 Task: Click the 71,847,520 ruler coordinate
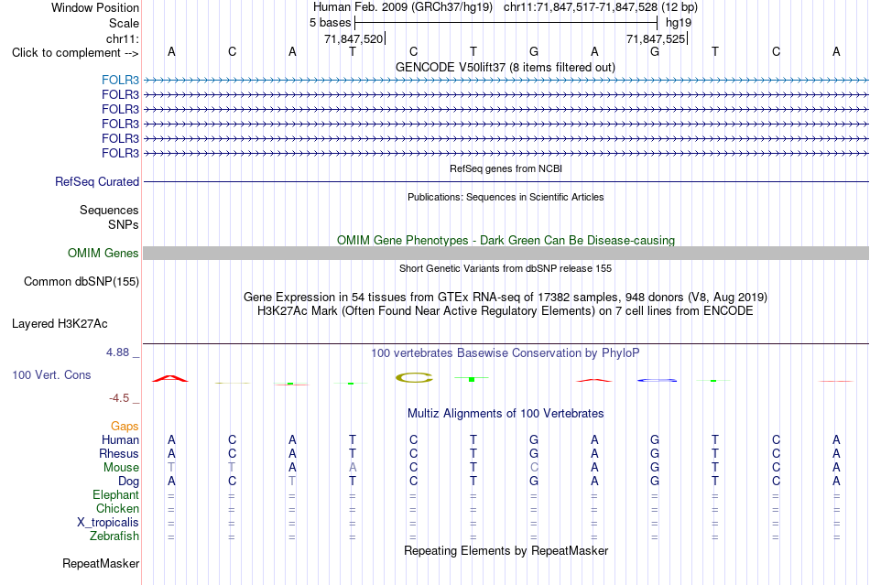(x=353, y=38)
